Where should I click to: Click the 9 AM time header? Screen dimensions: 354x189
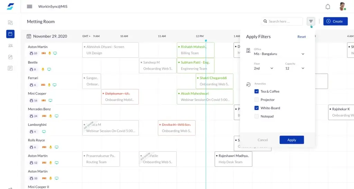pos(96,36)
